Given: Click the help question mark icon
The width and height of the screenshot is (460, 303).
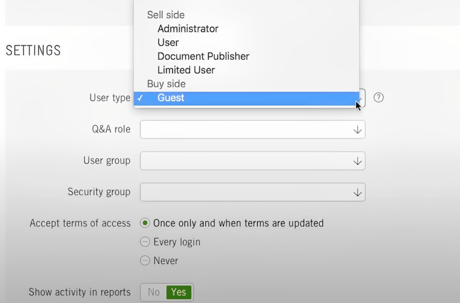Looking at the screenshot, I should pos(379,98).
